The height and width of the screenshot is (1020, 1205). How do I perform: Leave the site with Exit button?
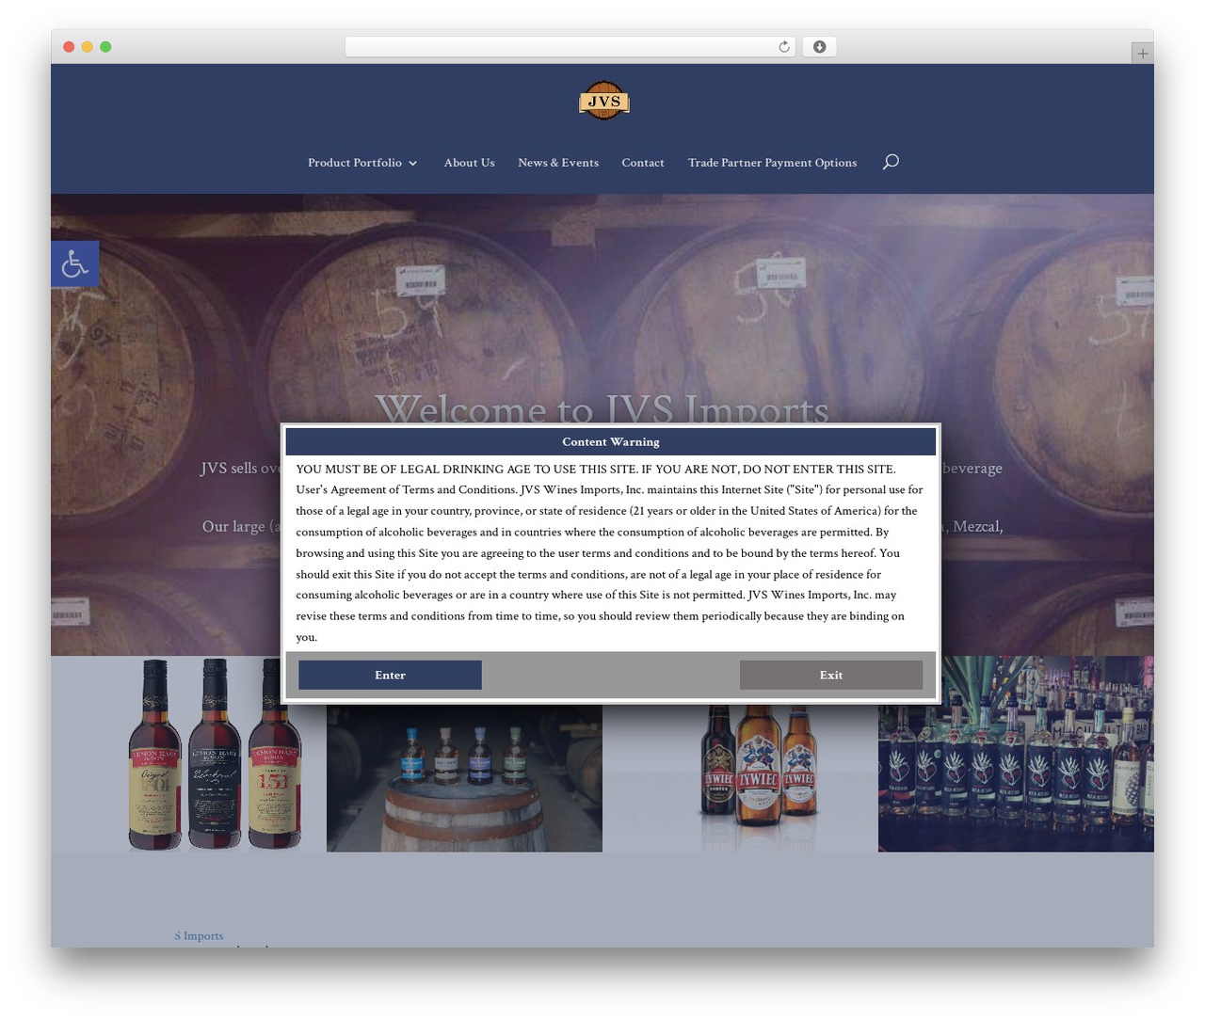831,675
